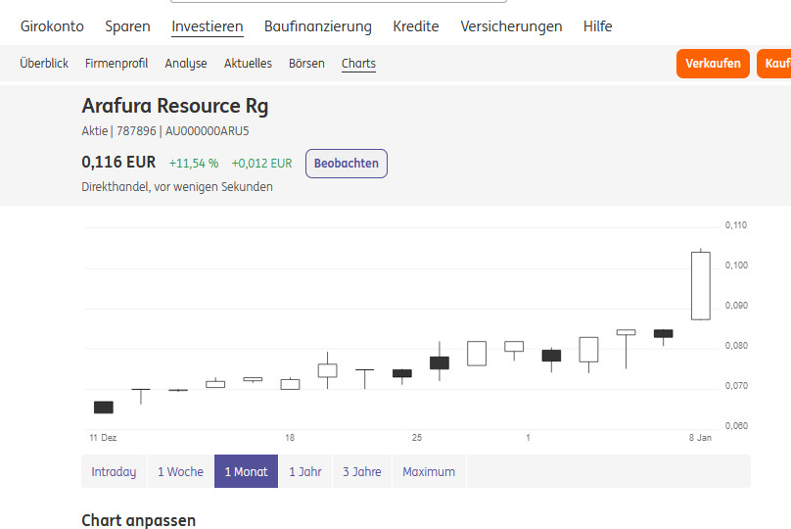Screen dimensions: 791x529
Task: Switch chart to 3 Jahre
Action: 362,471
